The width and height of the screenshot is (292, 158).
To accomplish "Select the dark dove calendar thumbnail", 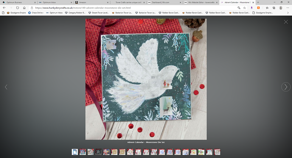I will coord(99,152).
